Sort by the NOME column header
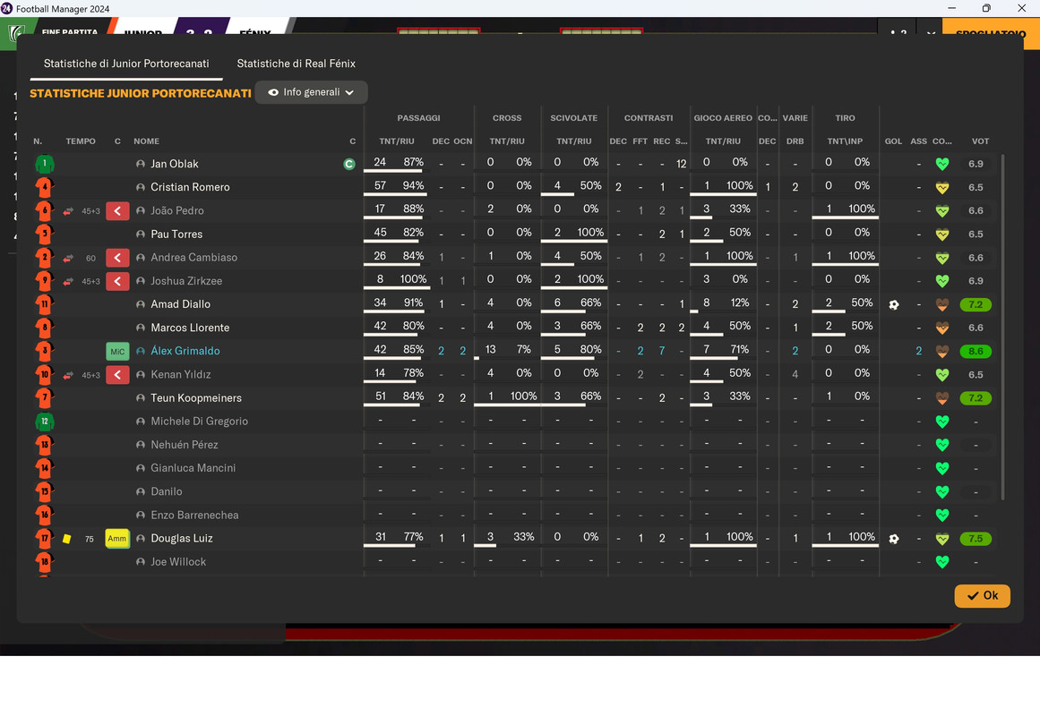This screenshot has height=716, width=1040. pyautogui.click(x=147, y=141)
